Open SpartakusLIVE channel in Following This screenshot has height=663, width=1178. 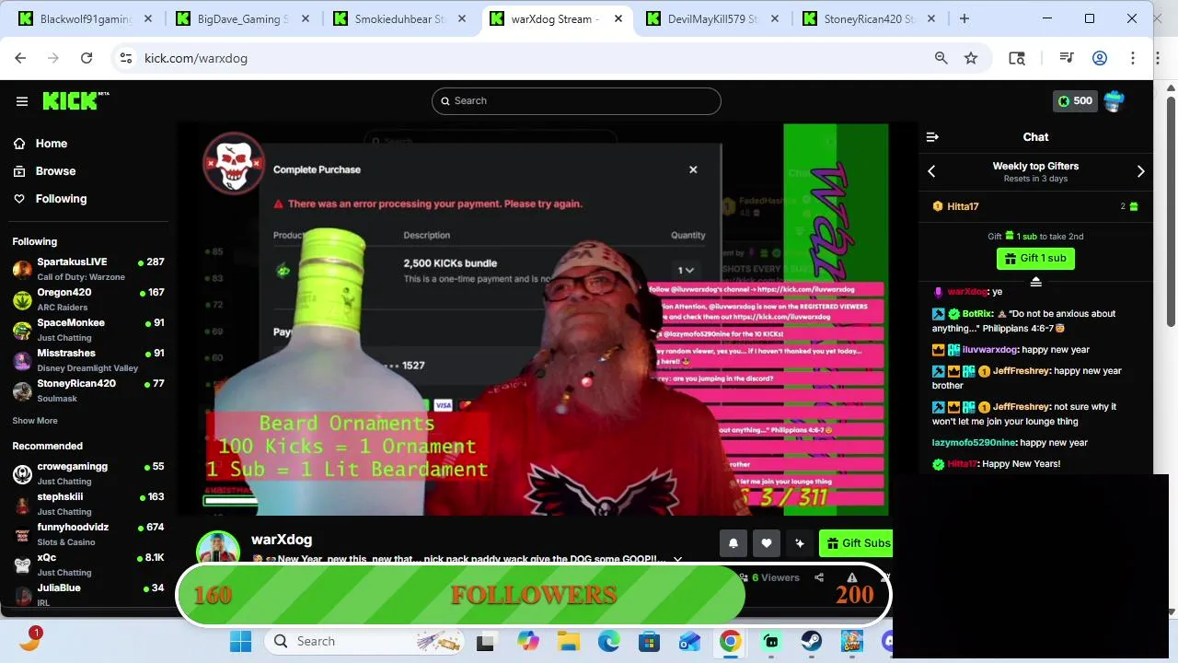click(88, 269)
